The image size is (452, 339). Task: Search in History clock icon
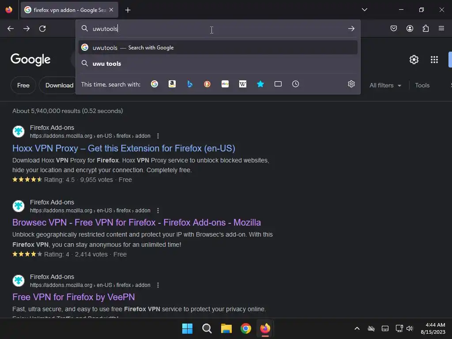click(295, 84)
